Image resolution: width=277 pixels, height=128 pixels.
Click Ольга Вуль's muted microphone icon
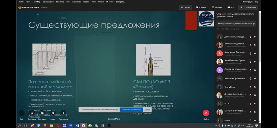(250, 87)
